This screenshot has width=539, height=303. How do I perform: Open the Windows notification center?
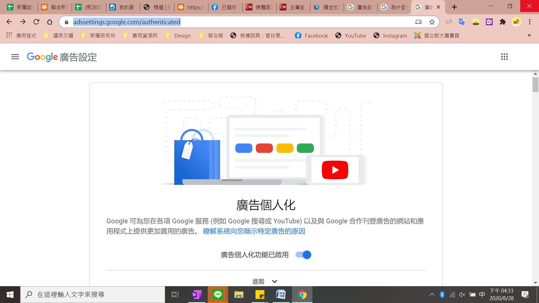tap(525, 295)
